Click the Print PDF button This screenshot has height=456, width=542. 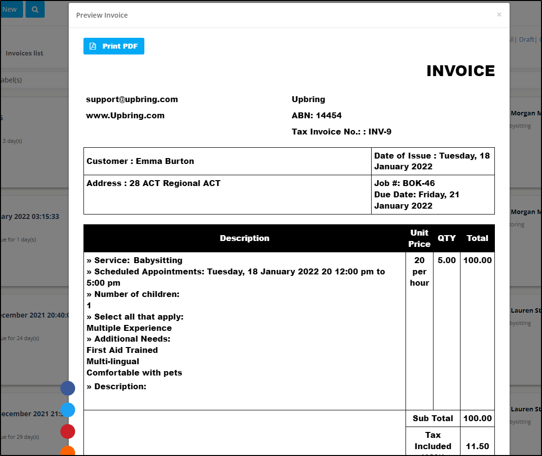click(114, 46)
